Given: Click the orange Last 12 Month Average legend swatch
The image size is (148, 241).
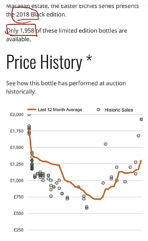Looking at the screenshot, I should [32, 110].
